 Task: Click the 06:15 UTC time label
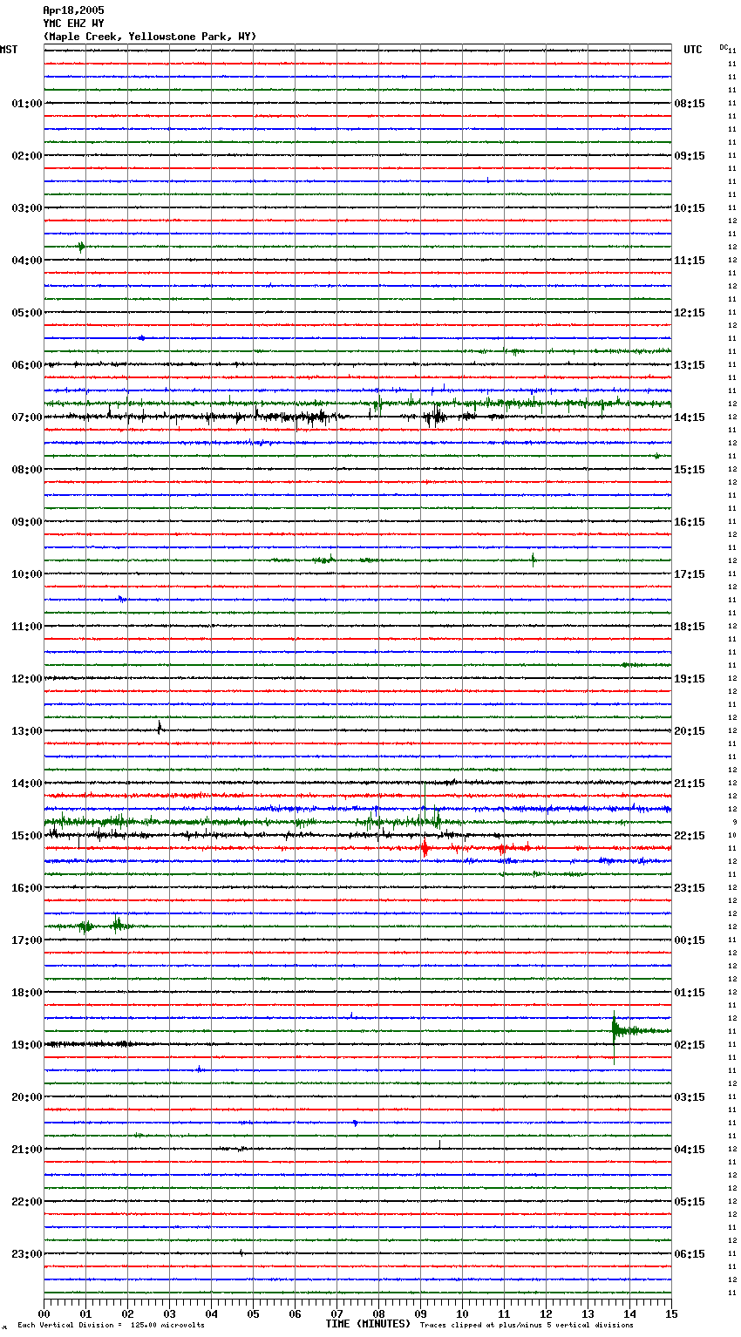690,1254
